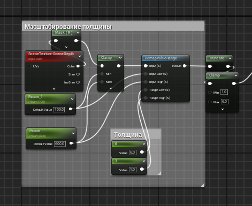Select the Толщина comment box header

(x=136, y=134)
